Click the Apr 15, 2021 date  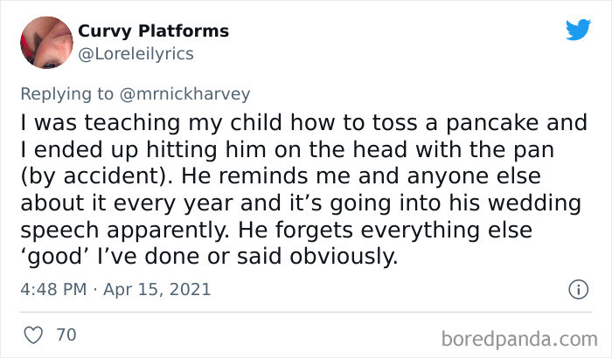pyautogui.click(x=156, y=289)
